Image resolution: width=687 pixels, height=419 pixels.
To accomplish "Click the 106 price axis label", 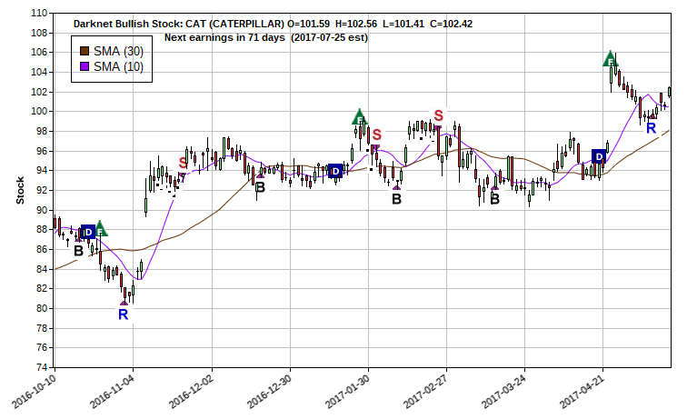I will [39, 52].
